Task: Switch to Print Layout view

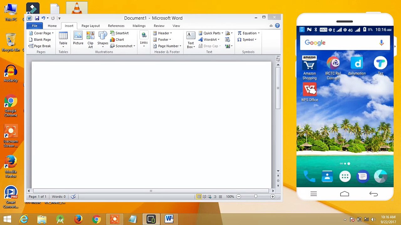Action: click(199, 197)
